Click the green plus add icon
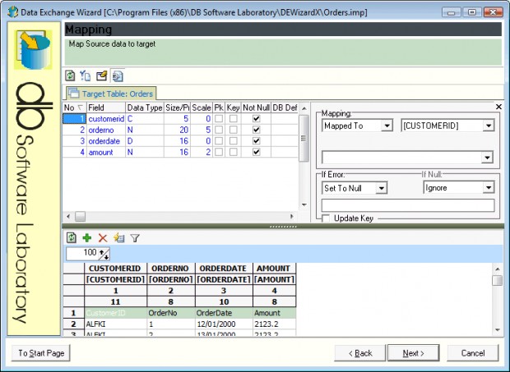The image size is (510, 372). point(87,238)
